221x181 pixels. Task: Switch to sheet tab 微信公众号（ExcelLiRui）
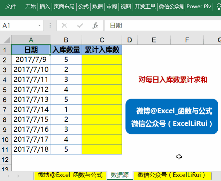tap(172, 175)
